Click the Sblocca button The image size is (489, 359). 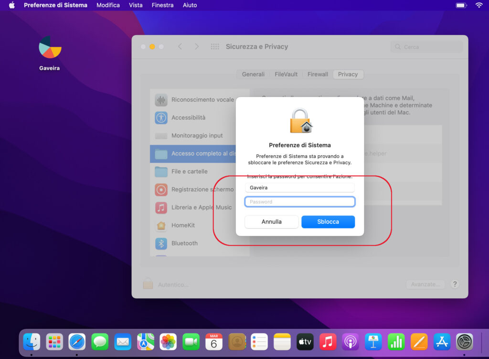(328, 222)
